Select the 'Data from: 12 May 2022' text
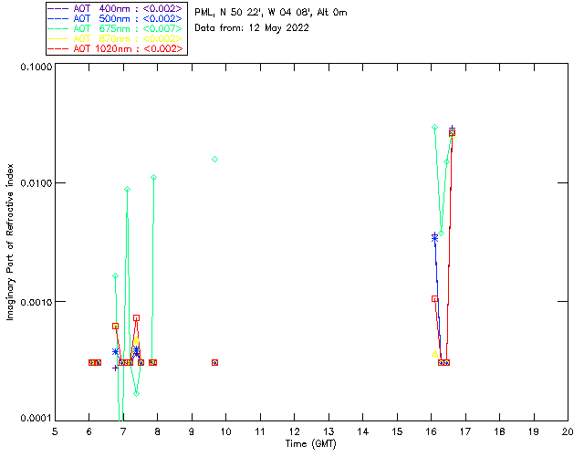Viewport: 584px width, 467px height. click(x=252, y=28)
